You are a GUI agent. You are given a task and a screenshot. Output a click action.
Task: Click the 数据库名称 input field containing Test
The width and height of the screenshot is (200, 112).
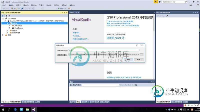[x=104, y=50]
